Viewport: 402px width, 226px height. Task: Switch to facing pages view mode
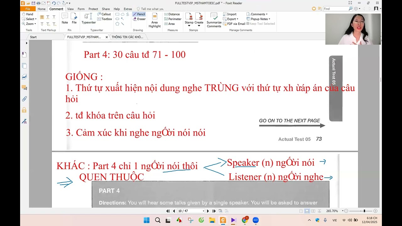click(x=313, y=211)
